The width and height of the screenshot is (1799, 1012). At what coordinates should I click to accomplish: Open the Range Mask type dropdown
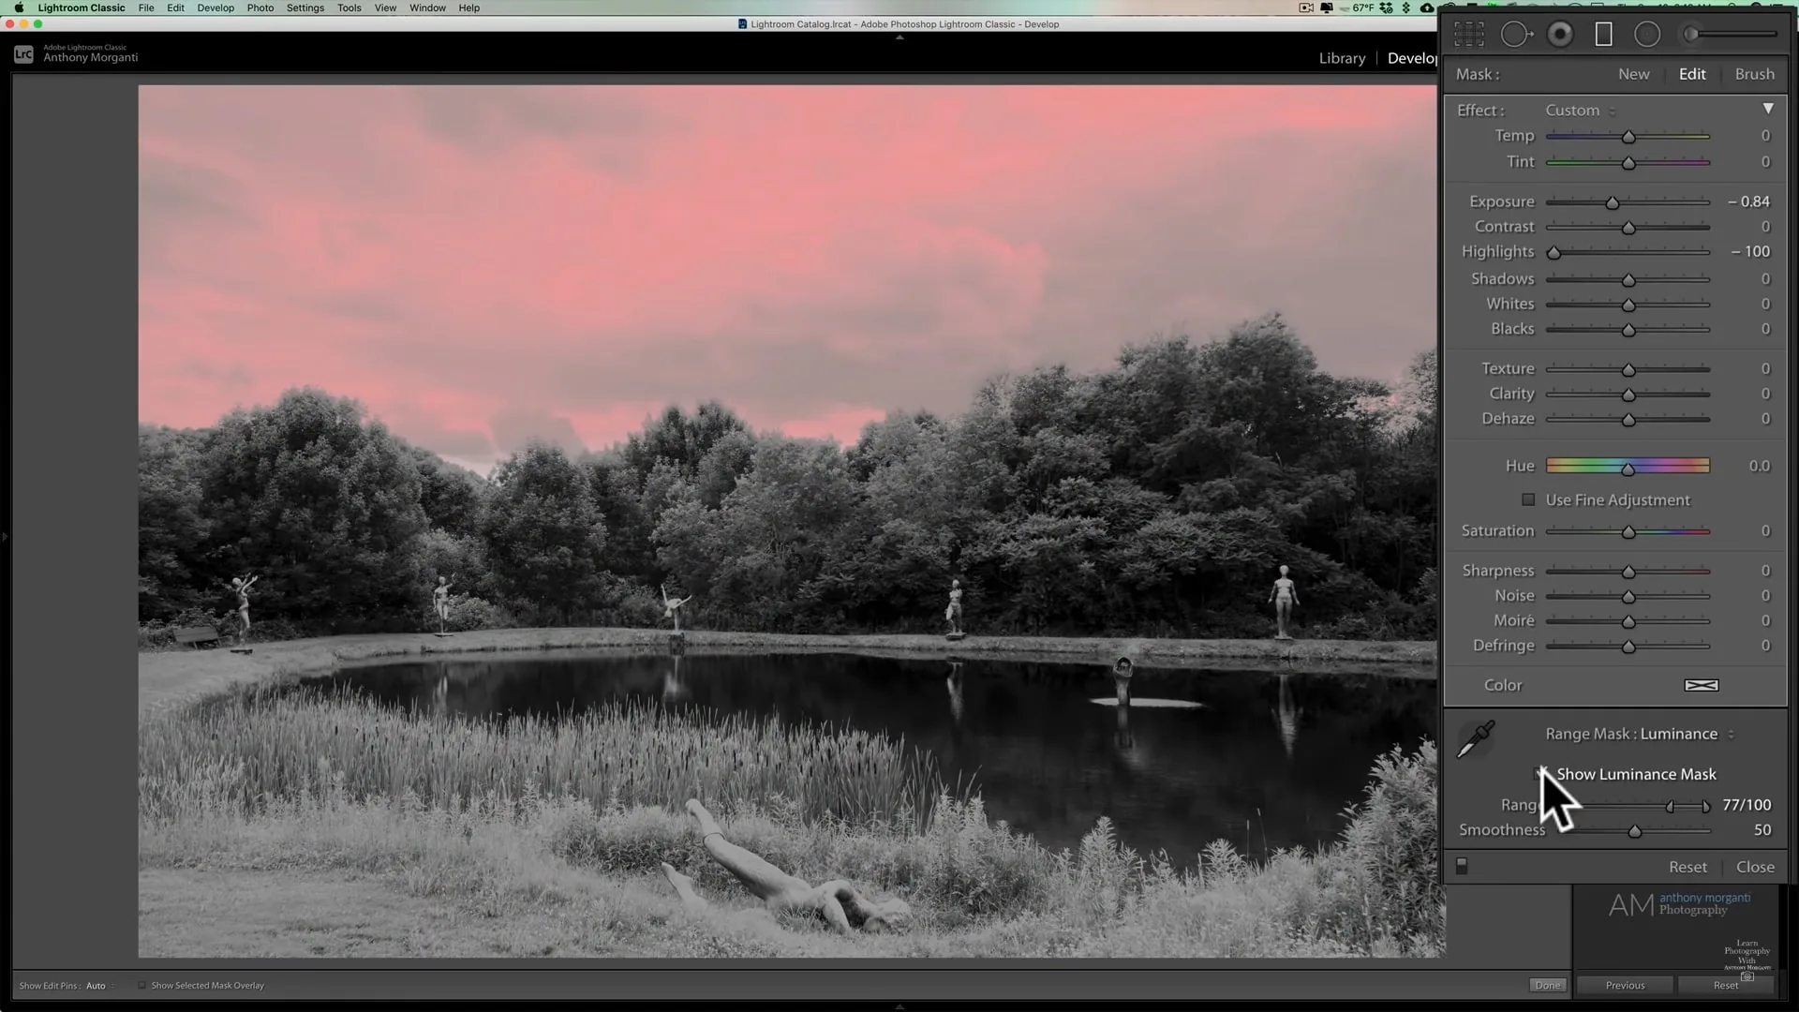(1687, 734)
